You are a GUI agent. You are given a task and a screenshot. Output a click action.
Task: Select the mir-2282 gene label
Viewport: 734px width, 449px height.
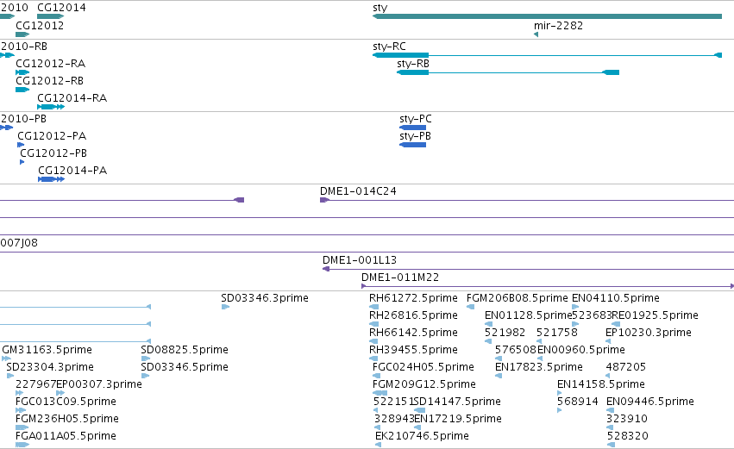click(558, 26)
